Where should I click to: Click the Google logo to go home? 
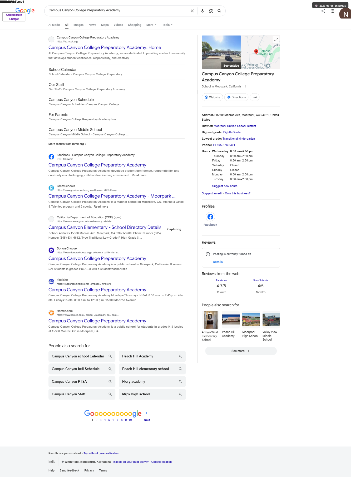click(x=25, y=11)
